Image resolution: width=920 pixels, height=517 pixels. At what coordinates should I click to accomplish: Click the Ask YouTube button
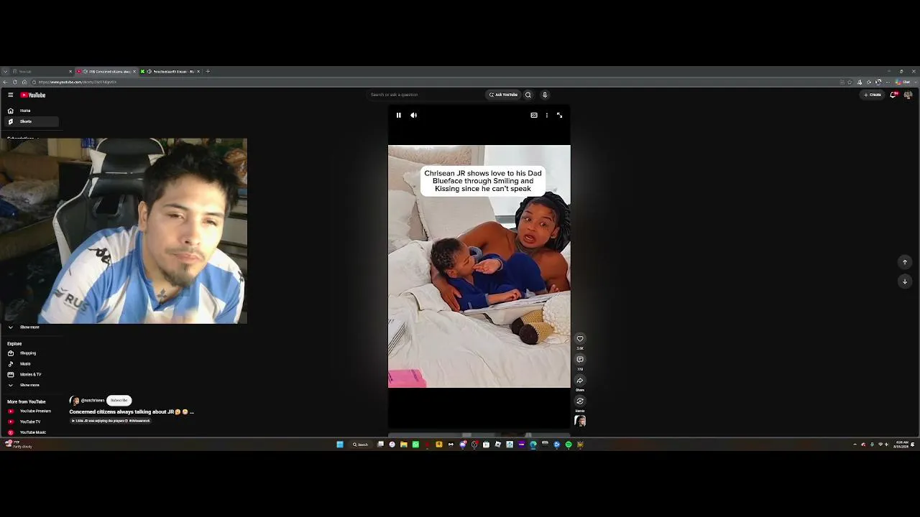point(504,95)
